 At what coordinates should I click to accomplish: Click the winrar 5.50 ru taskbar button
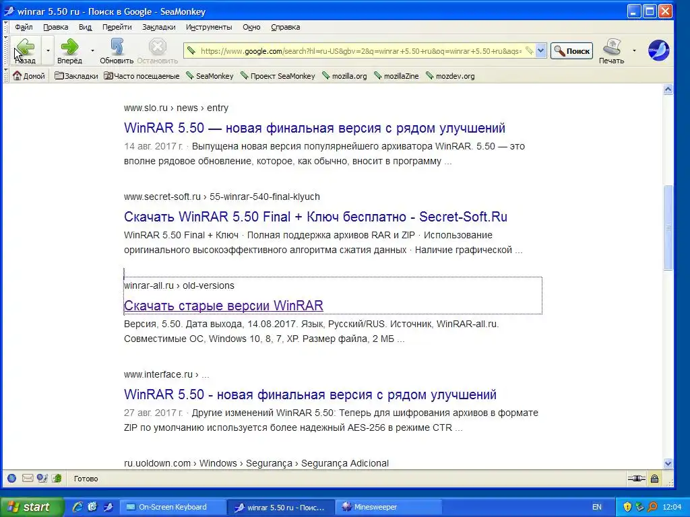coord(281,507)
